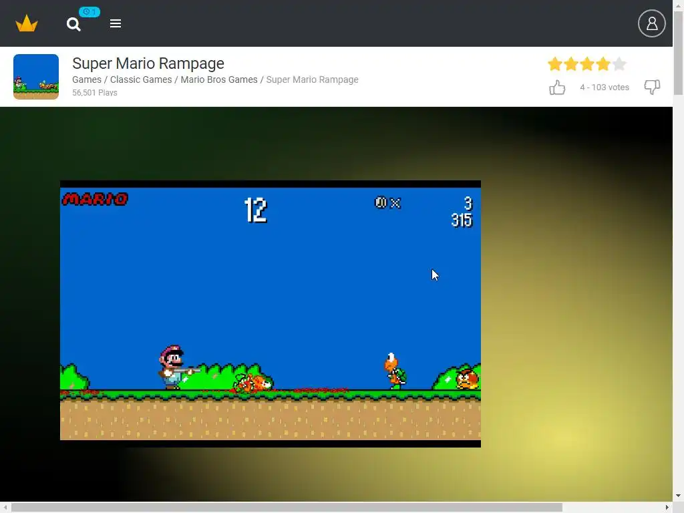This screenshot has width=684, height=513.
Task: Click the 4 - 103 votes text
Action: pyautogui.click(x=604, y=88)
